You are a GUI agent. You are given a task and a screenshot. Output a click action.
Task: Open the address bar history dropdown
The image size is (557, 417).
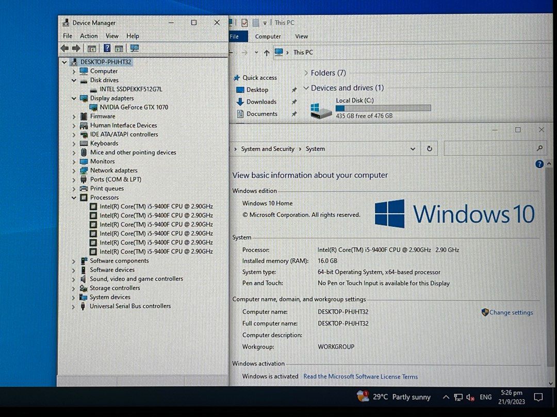pos(413,149)
